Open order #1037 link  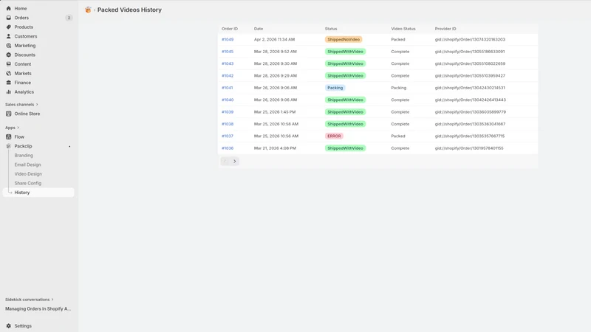coord(228,136)
